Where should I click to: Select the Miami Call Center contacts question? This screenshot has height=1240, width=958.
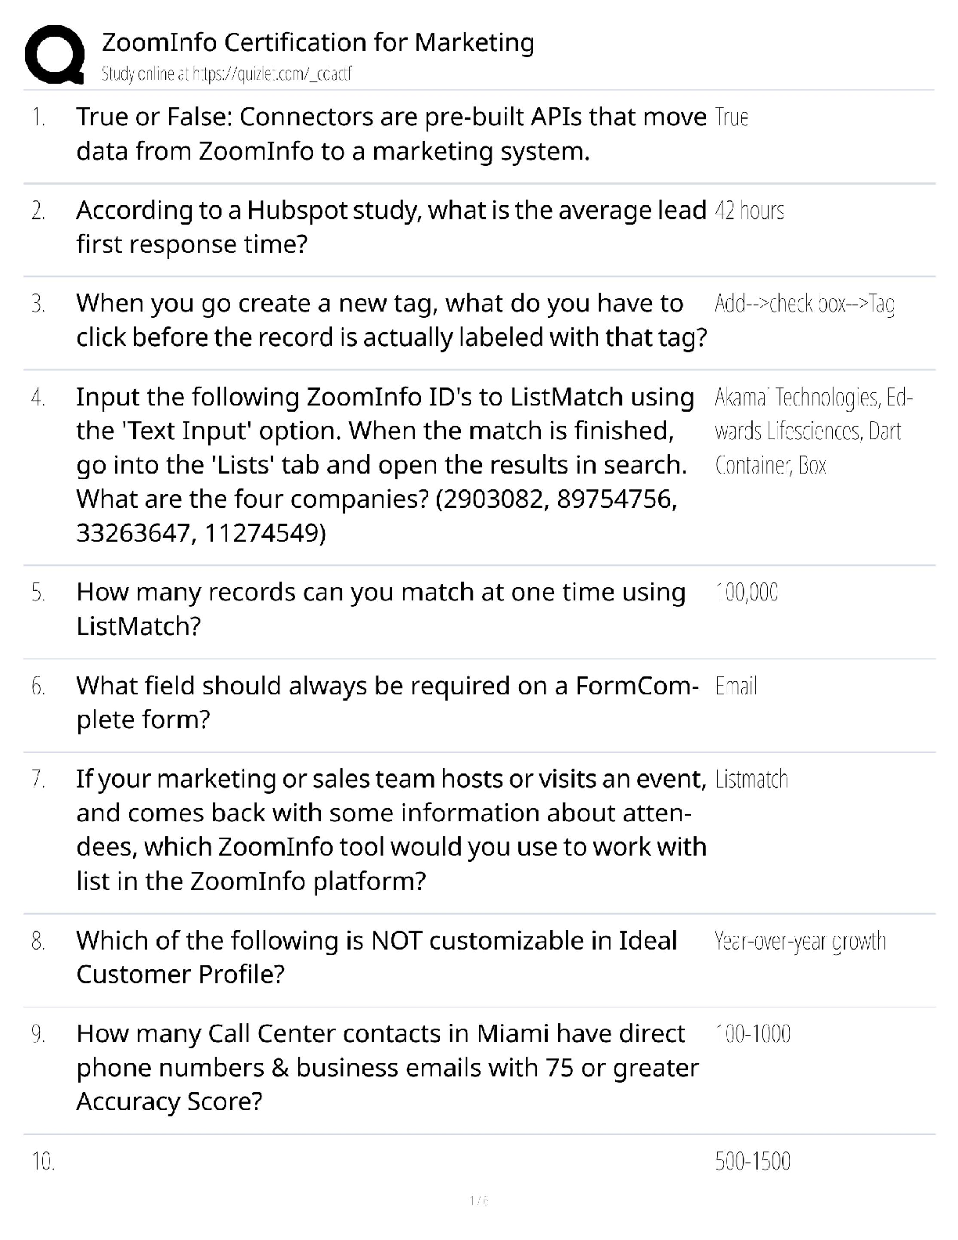pos(387,1067)
